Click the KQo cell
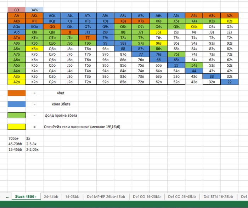248x208 pixels. point(34,27)
